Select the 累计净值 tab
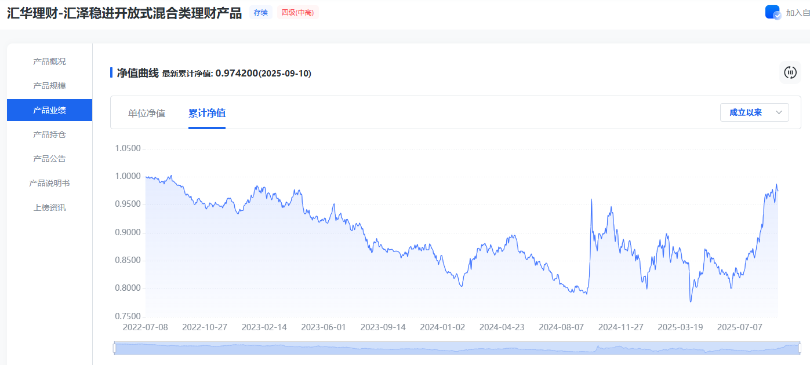The width and height of the screenshot is (810, 365). click(207, 113)
